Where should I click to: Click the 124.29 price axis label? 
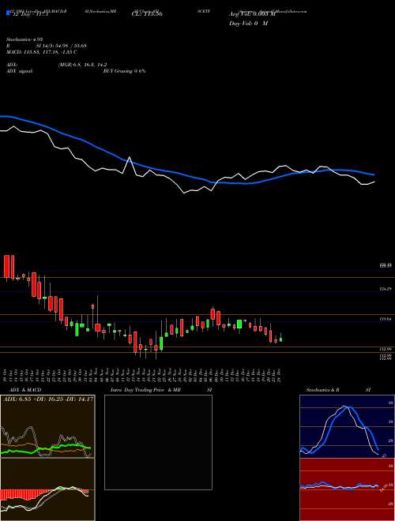click(x=385, y=289)
